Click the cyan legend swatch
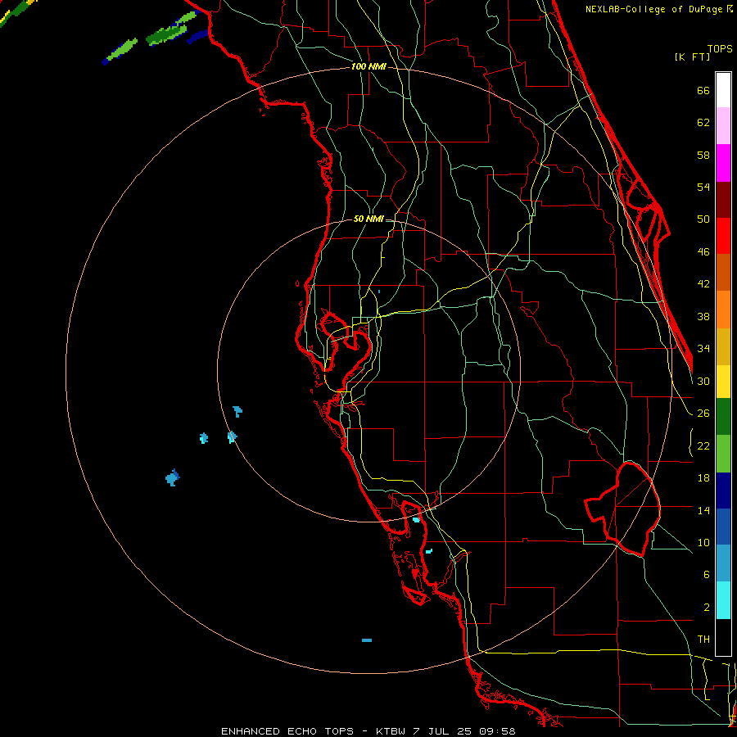This screenshot has height=737, width=737. [x=723, y=600]
